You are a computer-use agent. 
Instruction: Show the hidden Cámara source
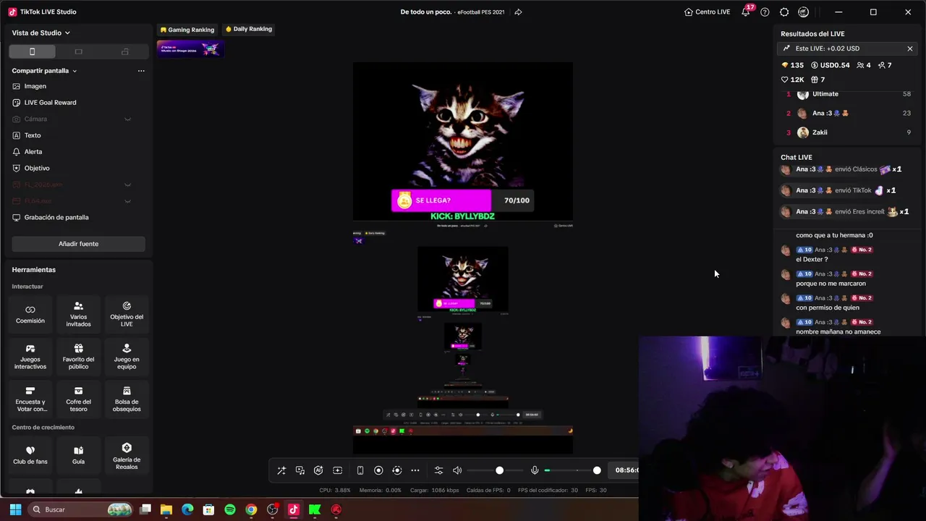point(127,119)
